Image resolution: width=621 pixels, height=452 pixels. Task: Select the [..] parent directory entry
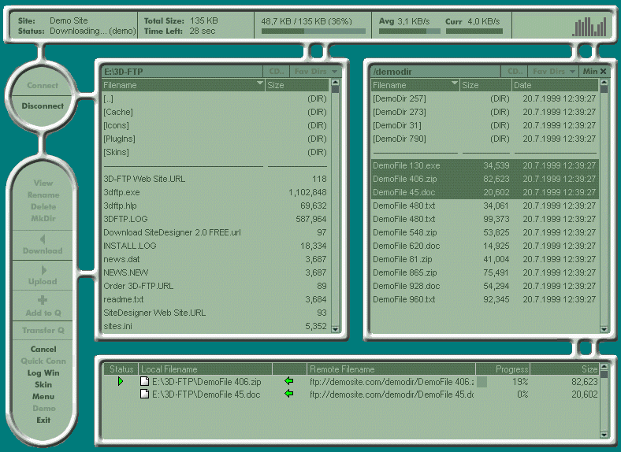[x=214, y=99]
